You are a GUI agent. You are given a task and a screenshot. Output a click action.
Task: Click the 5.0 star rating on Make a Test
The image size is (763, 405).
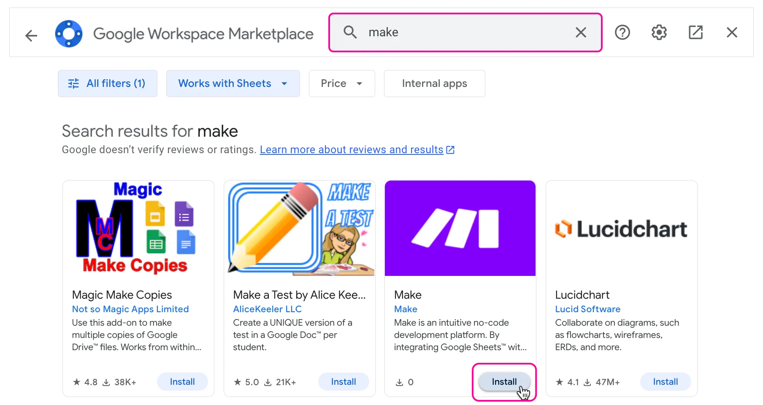[246, 382]
